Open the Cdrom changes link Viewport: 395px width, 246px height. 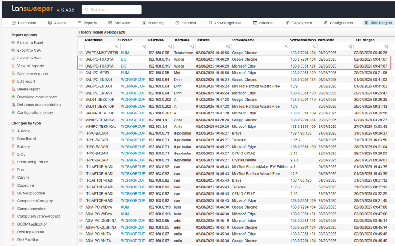(23, 177)
